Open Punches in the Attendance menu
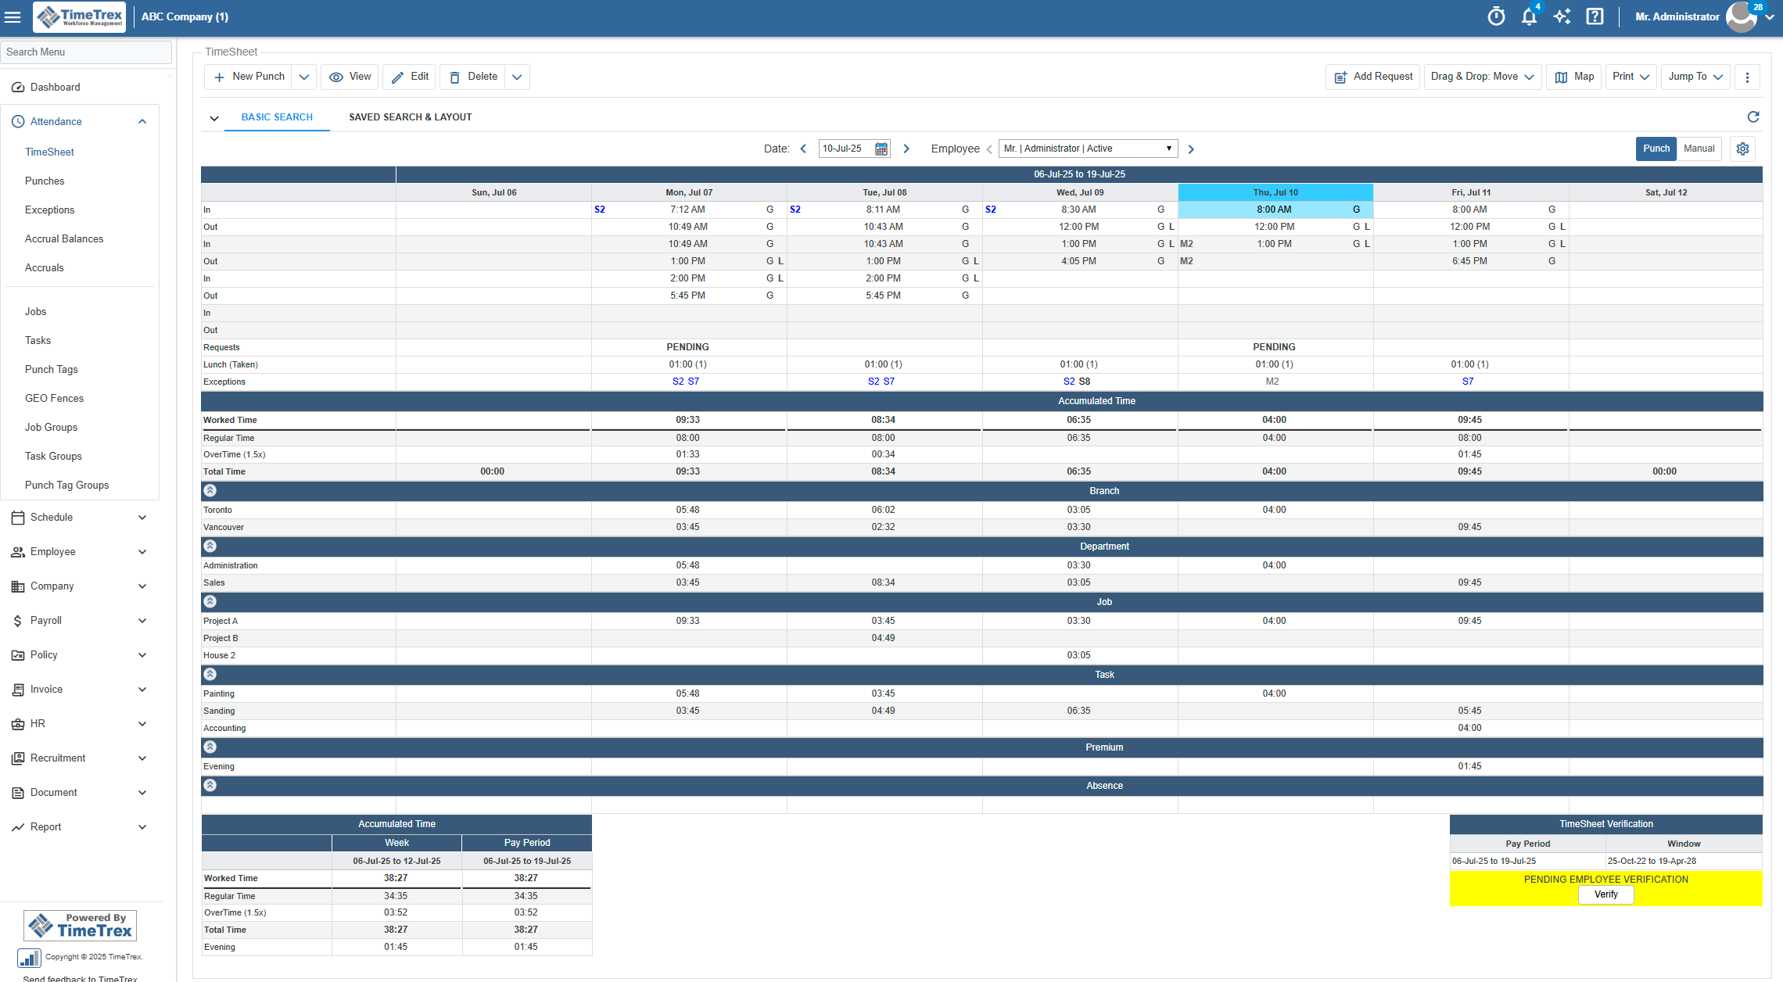This screenshot has width=1783, height=982. pyautogui.click(x=45, y=181)
